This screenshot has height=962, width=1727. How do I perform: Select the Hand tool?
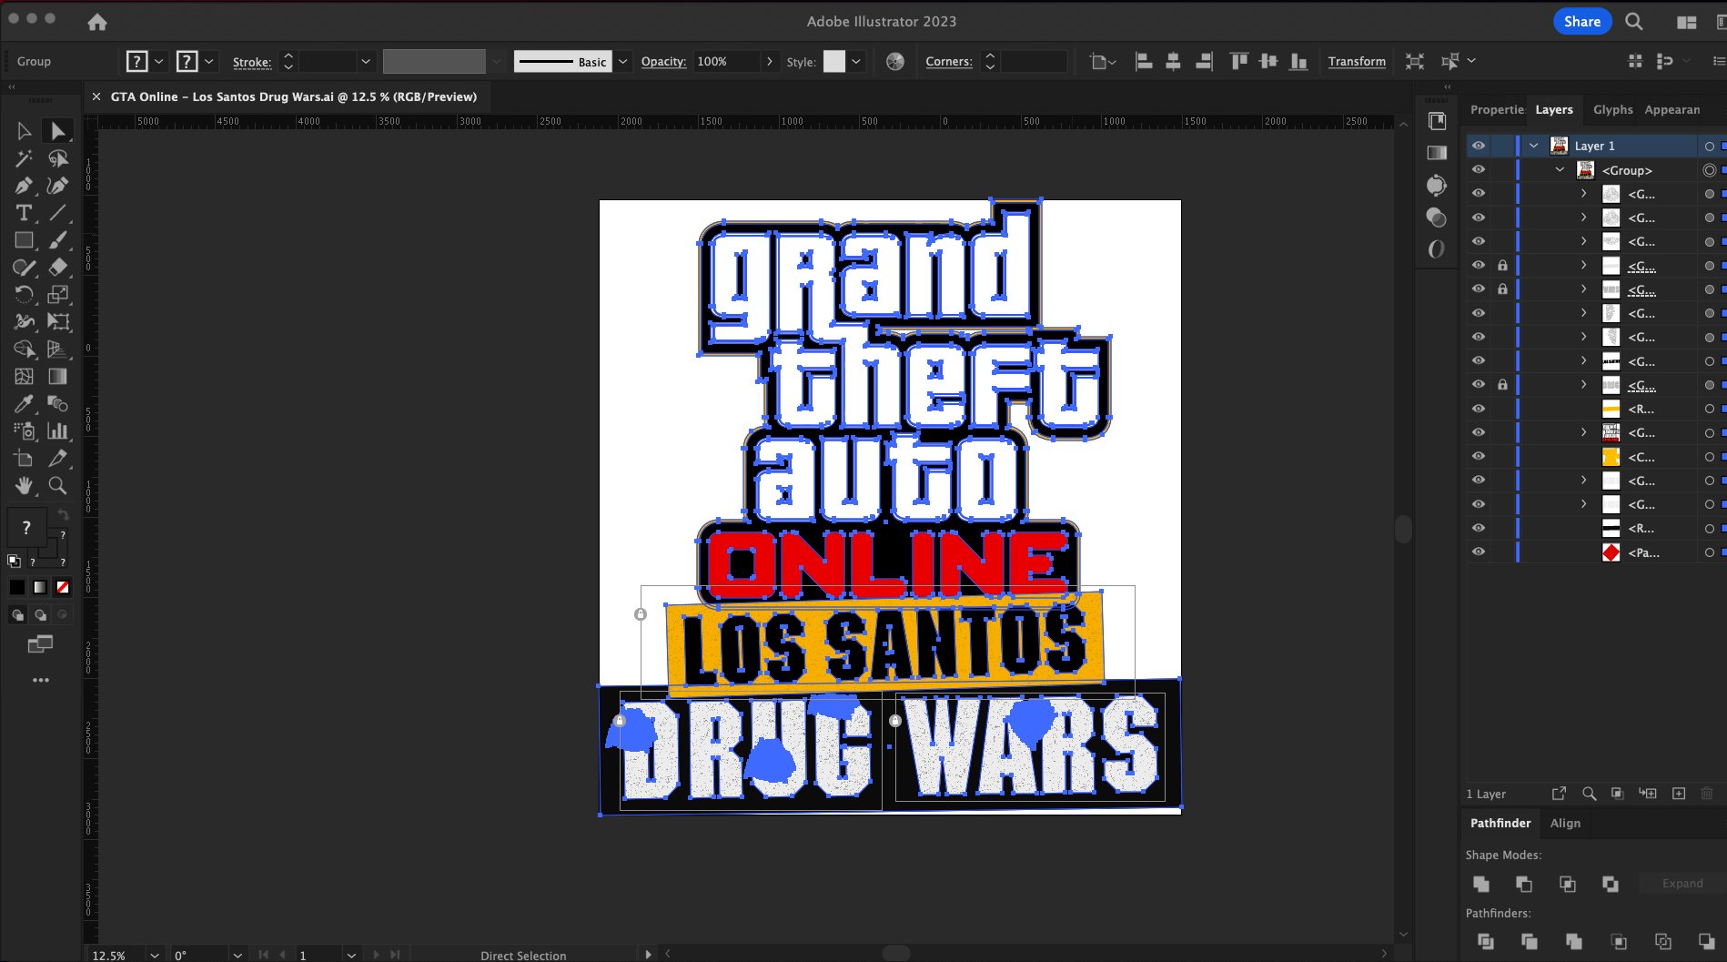(24, 486)
